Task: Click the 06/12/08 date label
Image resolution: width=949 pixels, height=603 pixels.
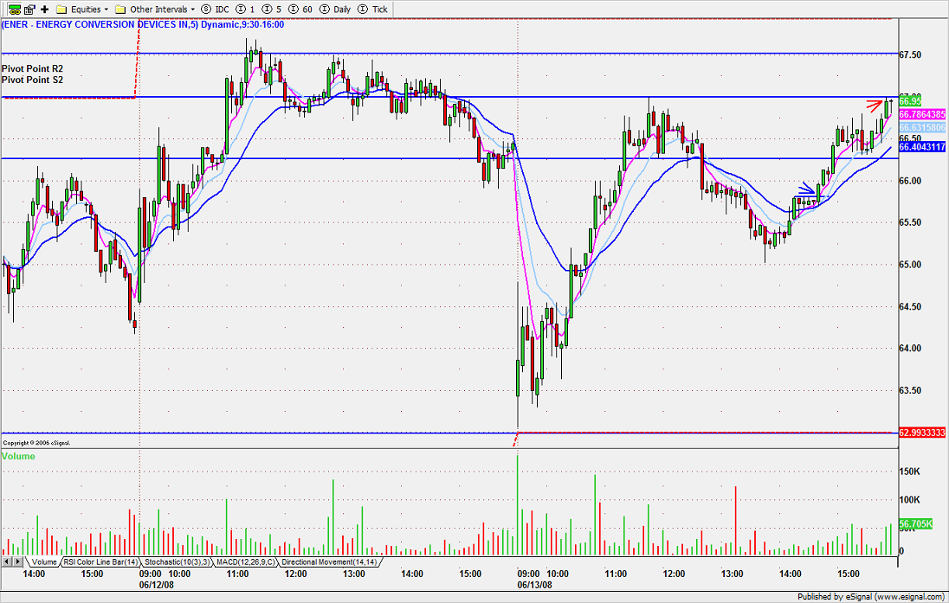Action: click(157, 585)
